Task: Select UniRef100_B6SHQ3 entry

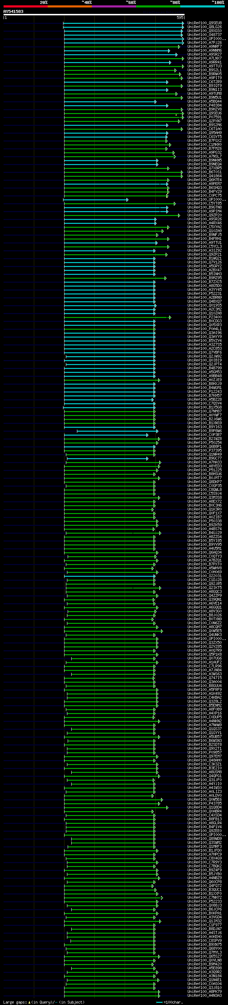Action: (x=204, y=188)
